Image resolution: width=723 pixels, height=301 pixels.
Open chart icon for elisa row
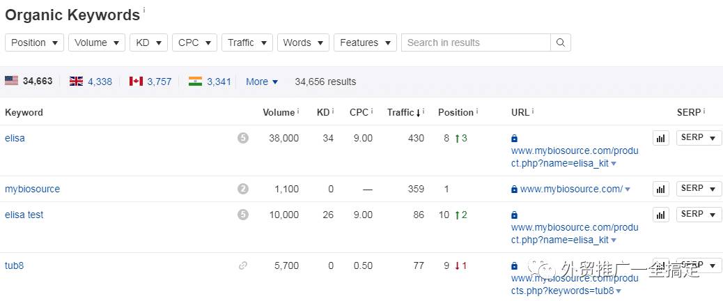[x=661, y=138]
